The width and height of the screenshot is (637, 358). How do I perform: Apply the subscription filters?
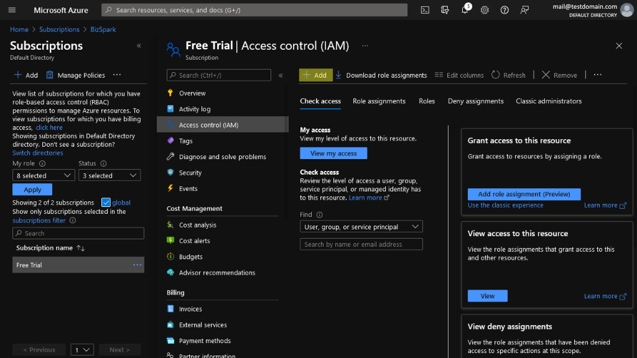(32, 190)
